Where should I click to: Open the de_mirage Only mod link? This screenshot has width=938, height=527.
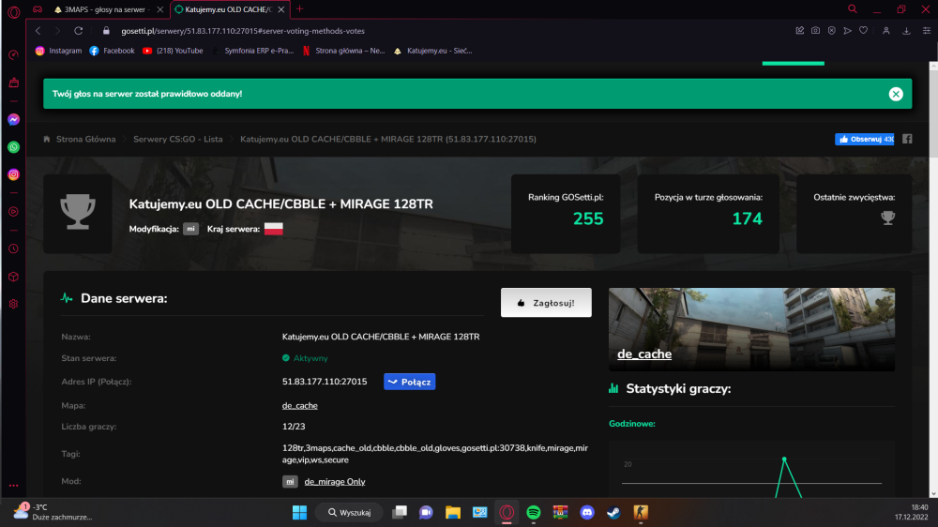tap(335, 482)
